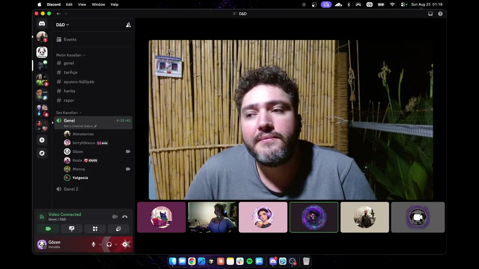The width and height of the screenshot is (479, 269).
Task: Open the rapor text channel
Action: pyautogui.click(x=93, y=101)
